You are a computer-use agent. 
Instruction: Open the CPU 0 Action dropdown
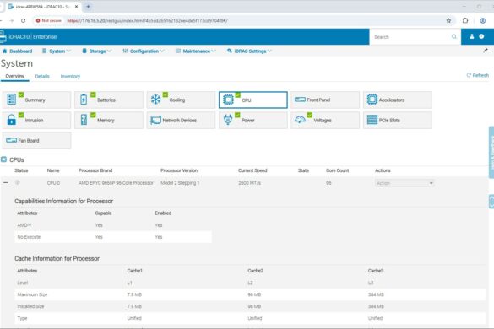404,183
